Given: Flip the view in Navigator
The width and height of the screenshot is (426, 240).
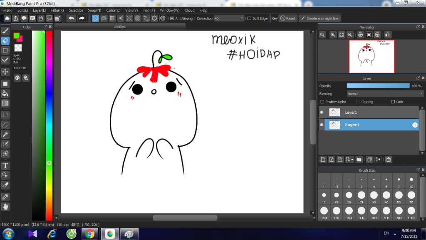Looking at the screenshot, I should click(x=388, y=35).
